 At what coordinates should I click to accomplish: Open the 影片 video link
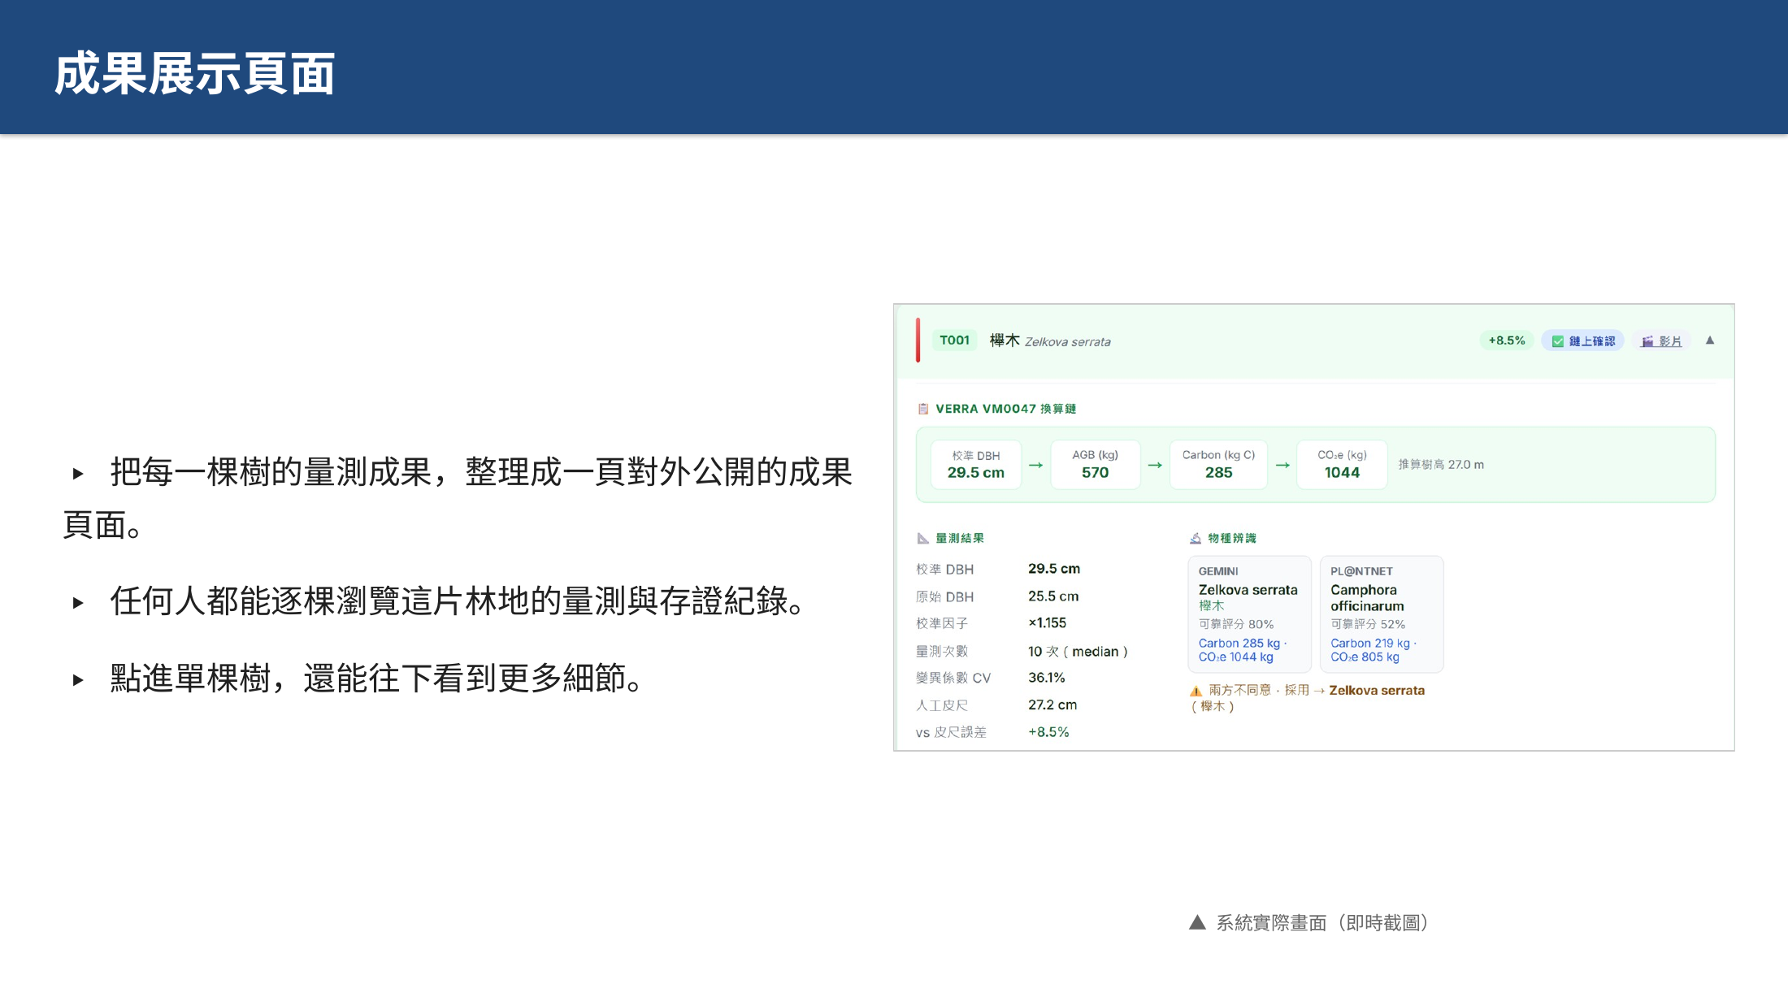pyautogui.click(x=1662, y=341)
